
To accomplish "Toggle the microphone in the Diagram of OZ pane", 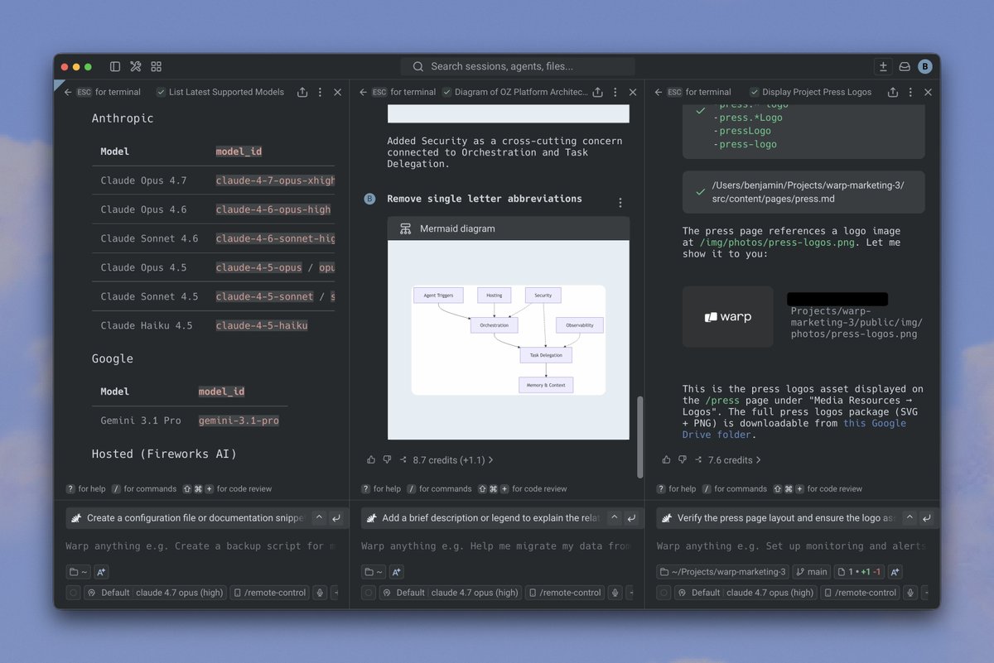I will [616, 593].
